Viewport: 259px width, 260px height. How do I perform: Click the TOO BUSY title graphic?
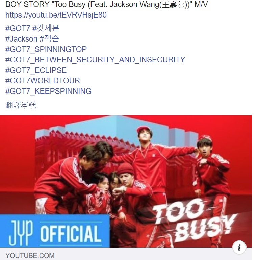click(194, 222)
